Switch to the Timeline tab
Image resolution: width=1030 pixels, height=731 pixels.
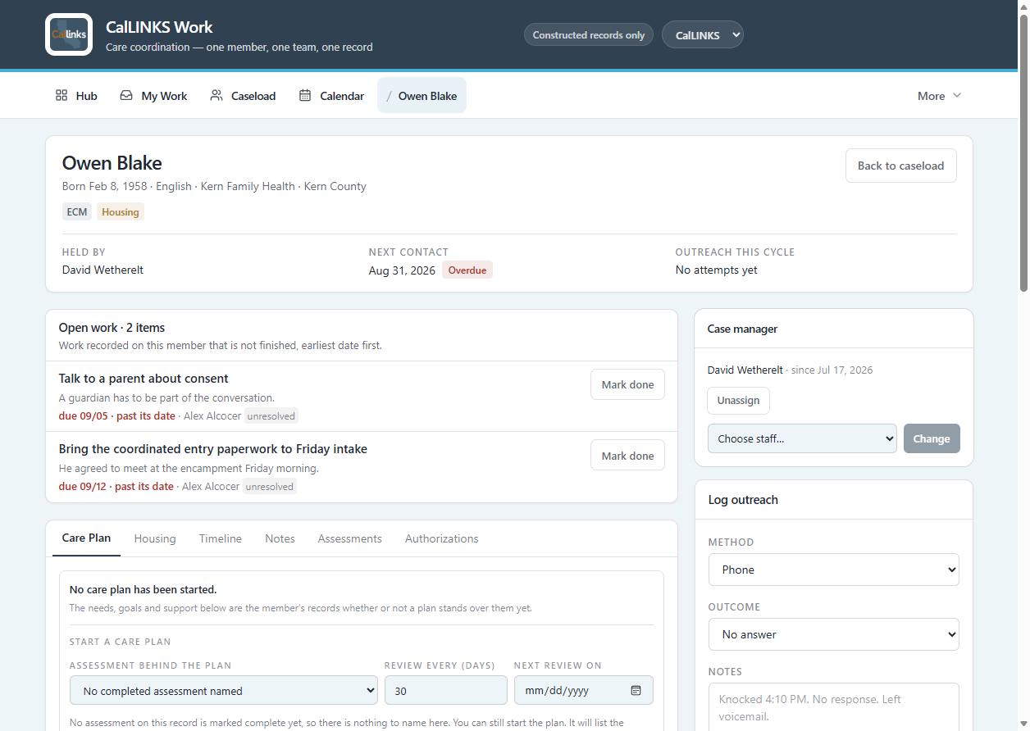[221, 538]
